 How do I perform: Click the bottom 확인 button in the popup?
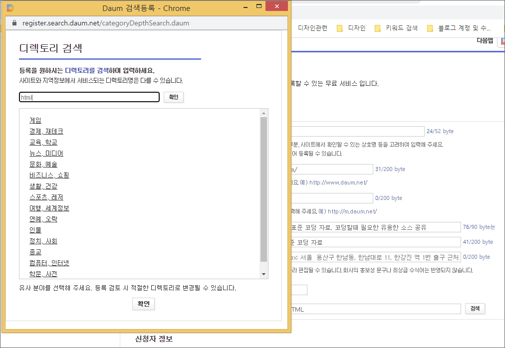143,304
